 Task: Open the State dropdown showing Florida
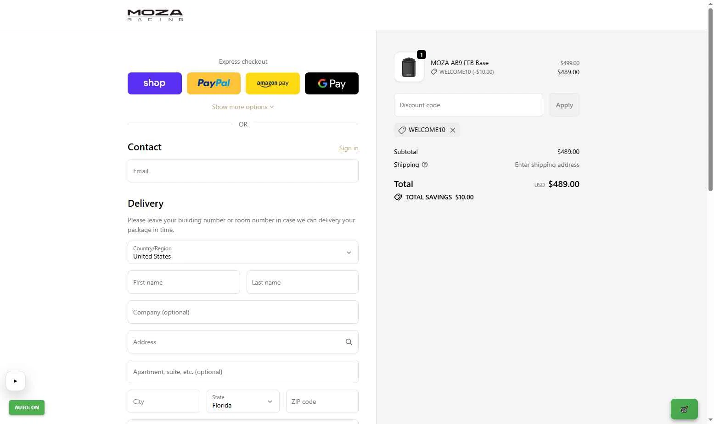tap(243, 402)
